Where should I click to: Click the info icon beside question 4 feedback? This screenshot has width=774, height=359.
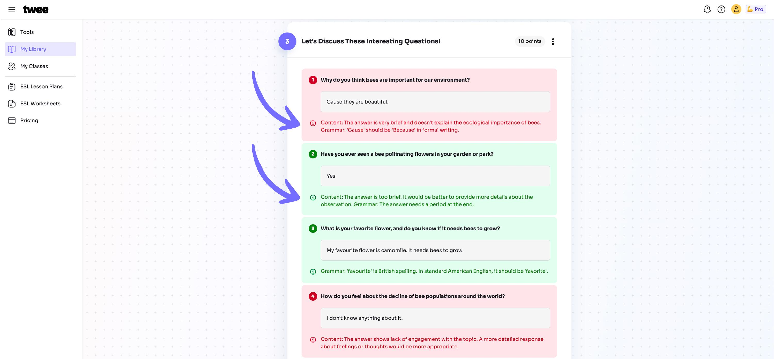[x=313, y=340]
